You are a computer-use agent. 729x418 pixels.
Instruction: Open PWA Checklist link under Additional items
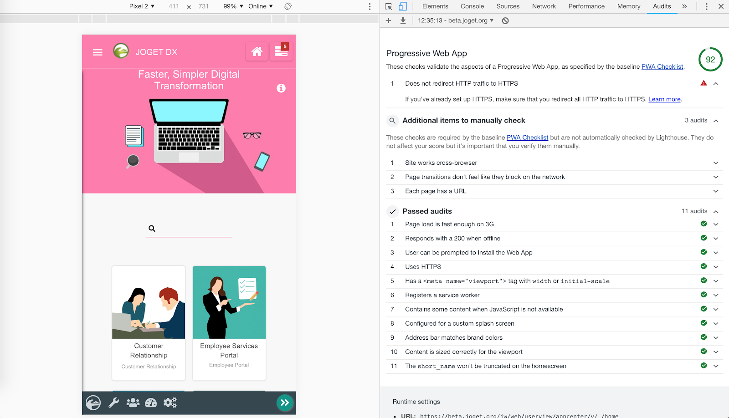tap(528, 138)
